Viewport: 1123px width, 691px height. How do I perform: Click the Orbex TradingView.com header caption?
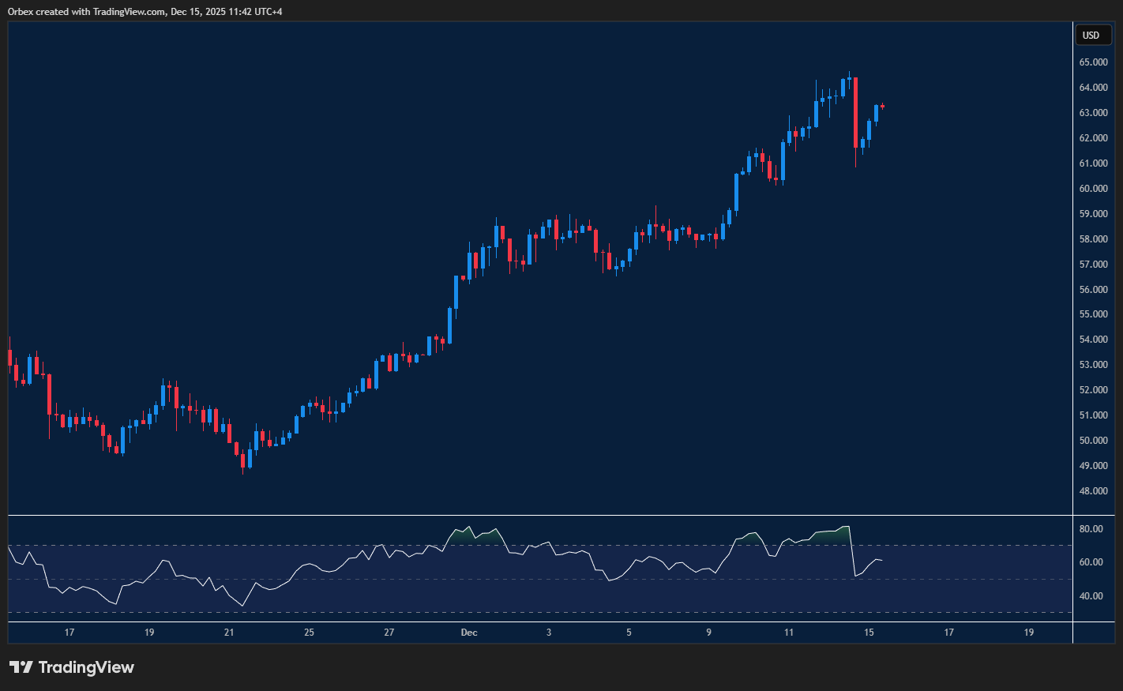coord(145,12)
